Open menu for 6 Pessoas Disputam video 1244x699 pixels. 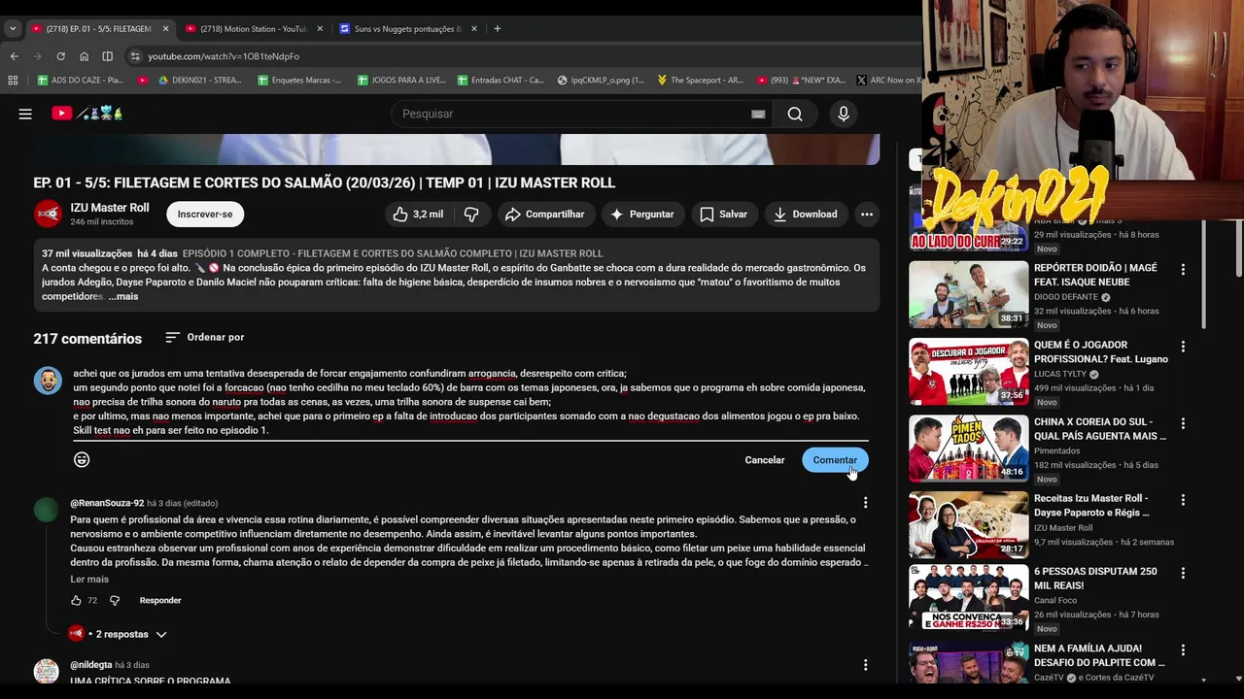(x=1183, y=573)
